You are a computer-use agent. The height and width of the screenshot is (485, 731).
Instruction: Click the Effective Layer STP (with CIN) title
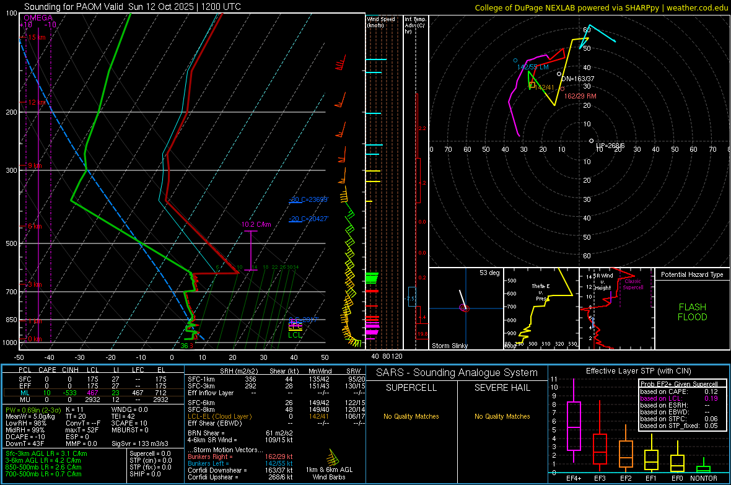[x=638, y=371]
